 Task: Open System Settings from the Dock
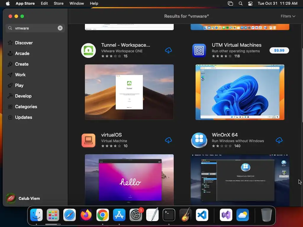click(x=136, y=215)
